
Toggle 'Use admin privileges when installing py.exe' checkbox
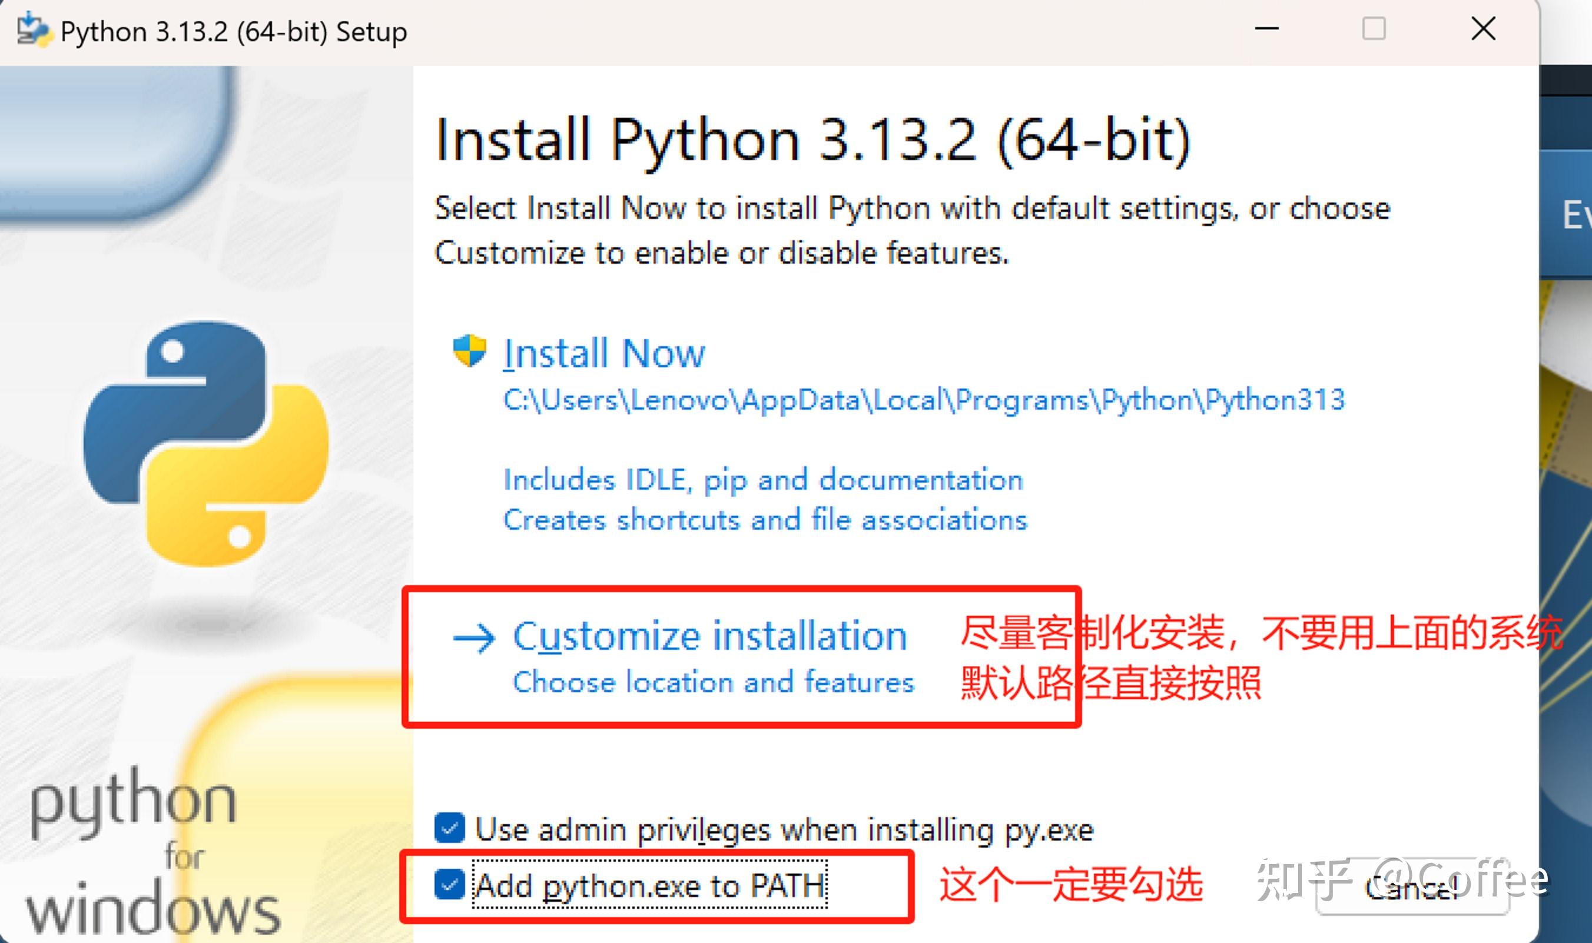(449, 828)
